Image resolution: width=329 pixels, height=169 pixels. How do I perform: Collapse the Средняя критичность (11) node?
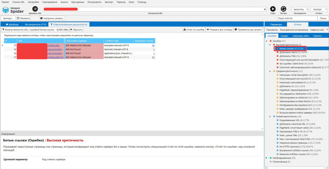[x=270, y=71]
